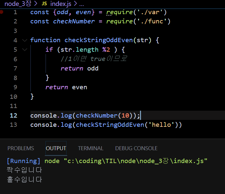Click checkNumber identifier on line 2
The image size is (225, 194).
pyautogui.click(x=74, y=21)
